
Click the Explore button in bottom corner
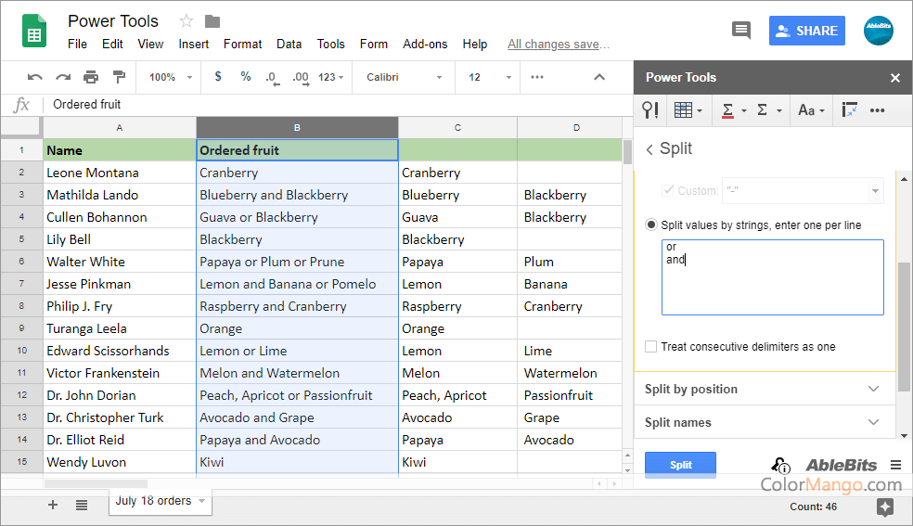pyautogui.click(x=884, y=507)
